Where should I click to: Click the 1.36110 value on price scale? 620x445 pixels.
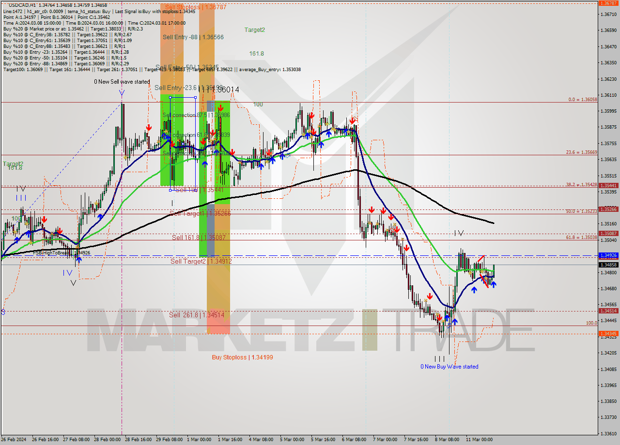608,95
